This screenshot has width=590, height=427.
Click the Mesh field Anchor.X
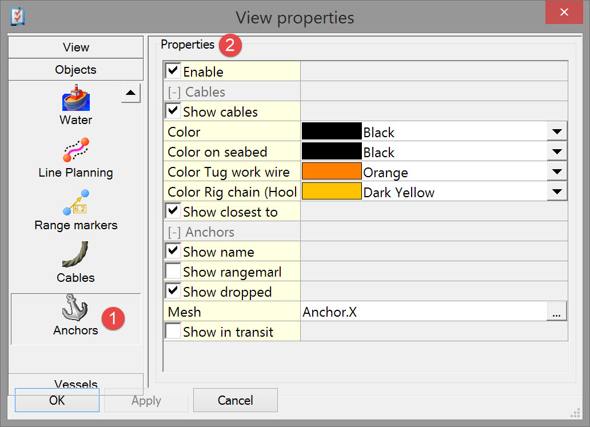pyautogui.click(x=423, y=312)
